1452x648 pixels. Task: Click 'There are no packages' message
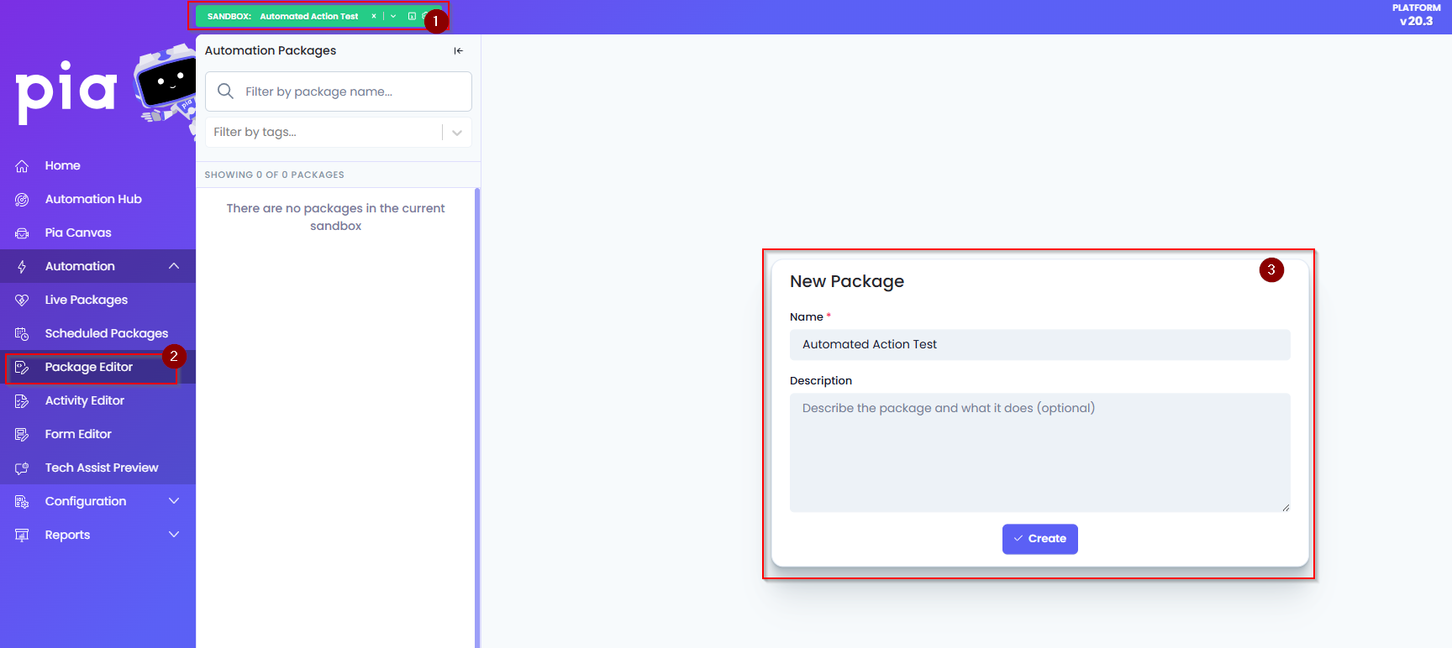click(336, 217)
